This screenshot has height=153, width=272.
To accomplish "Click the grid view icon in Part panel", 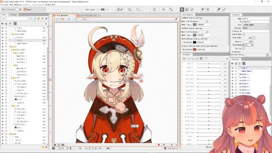I will coord(15,23).
